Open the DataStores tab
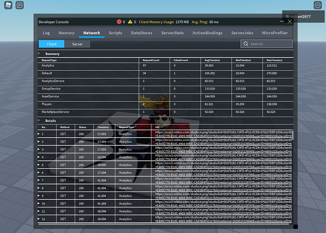This screenshot has width=326, height=233. [x=142, y=33]
